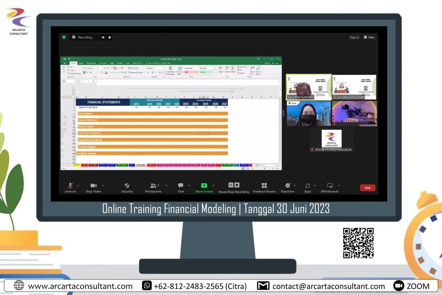Image resolution: width=442 pixels, height=295 pixels.
Task: Open the Reactions menu
Action: coord(287,186)
